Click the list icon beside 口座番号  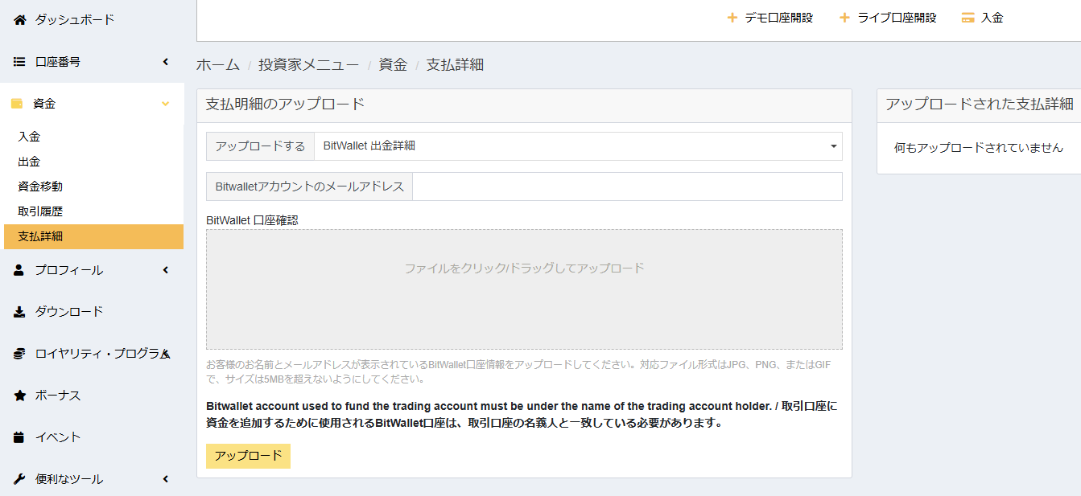(x=19, y=62)
